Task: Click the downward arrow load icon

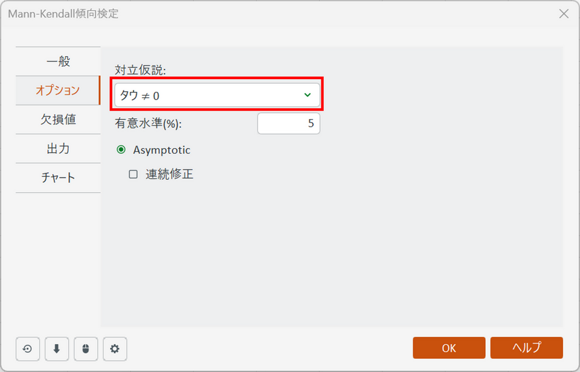Action: (57, 348)
